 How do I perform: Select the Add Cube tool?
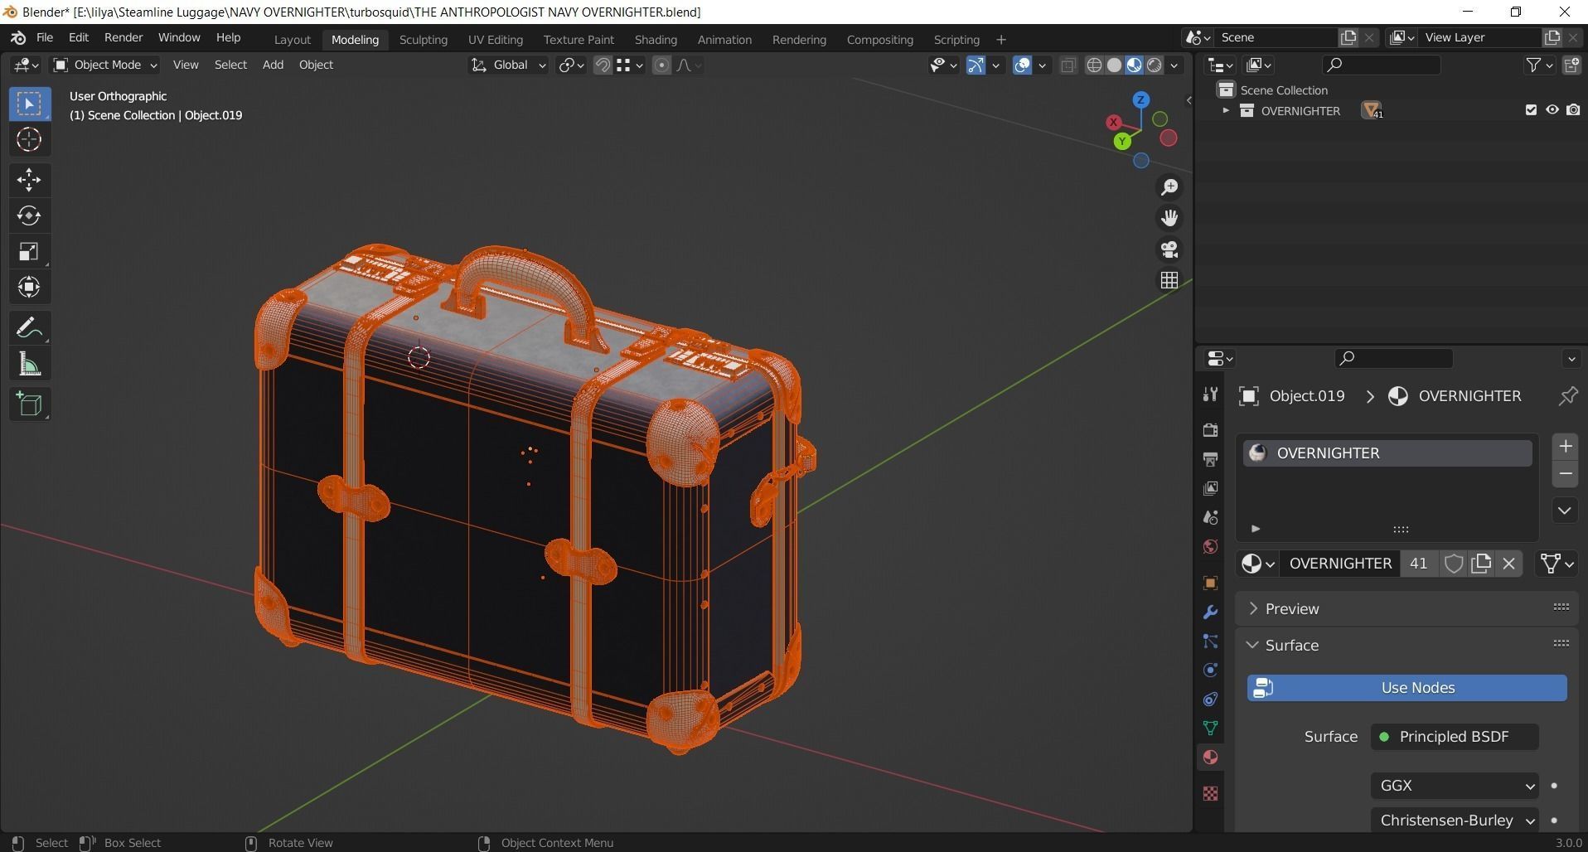click(x=29, y=404)
